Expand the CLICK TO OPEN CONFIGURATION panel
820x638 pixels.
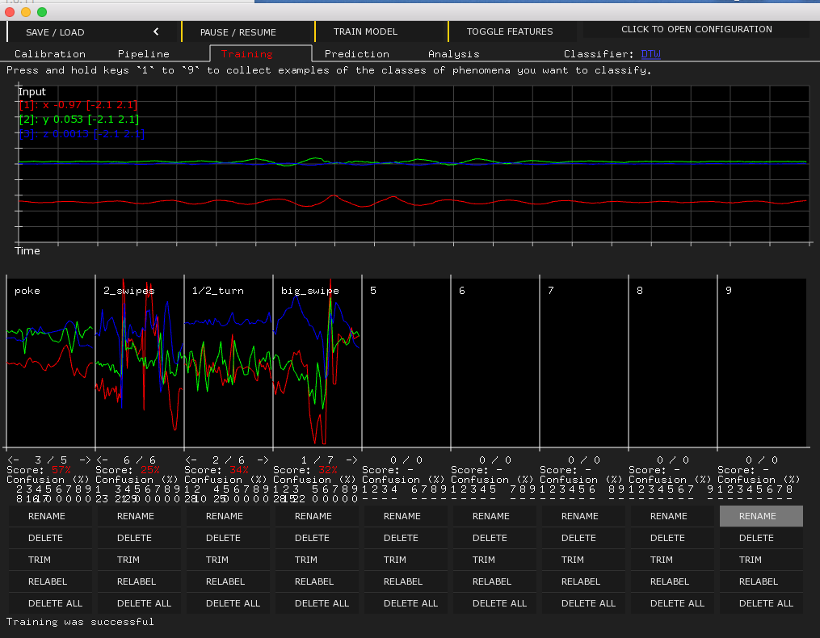696,29
